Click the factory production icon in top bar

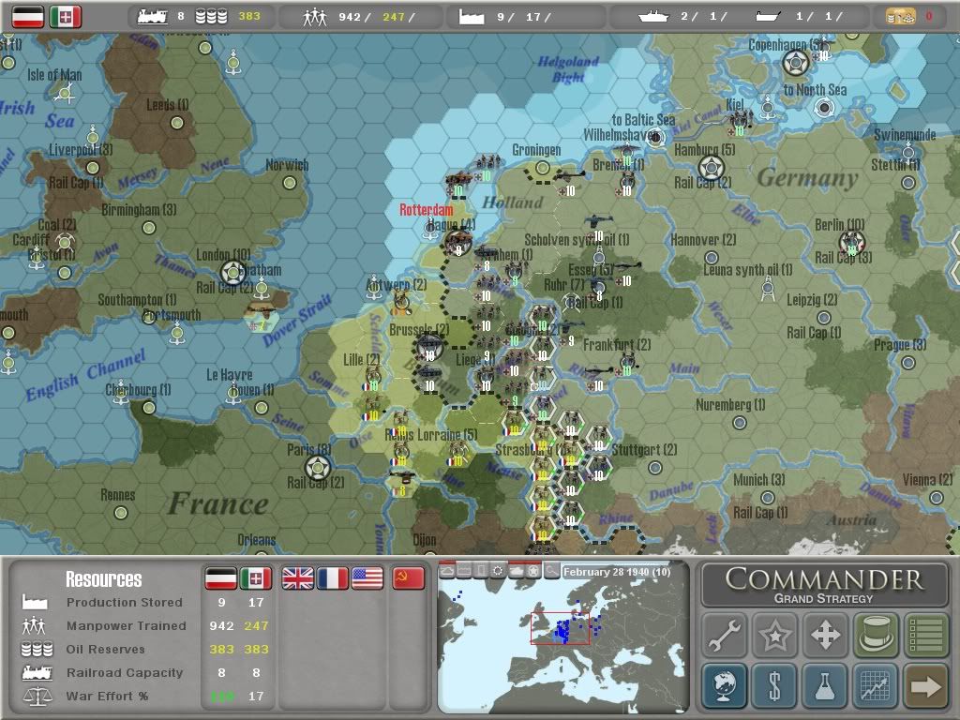point(472,17)
